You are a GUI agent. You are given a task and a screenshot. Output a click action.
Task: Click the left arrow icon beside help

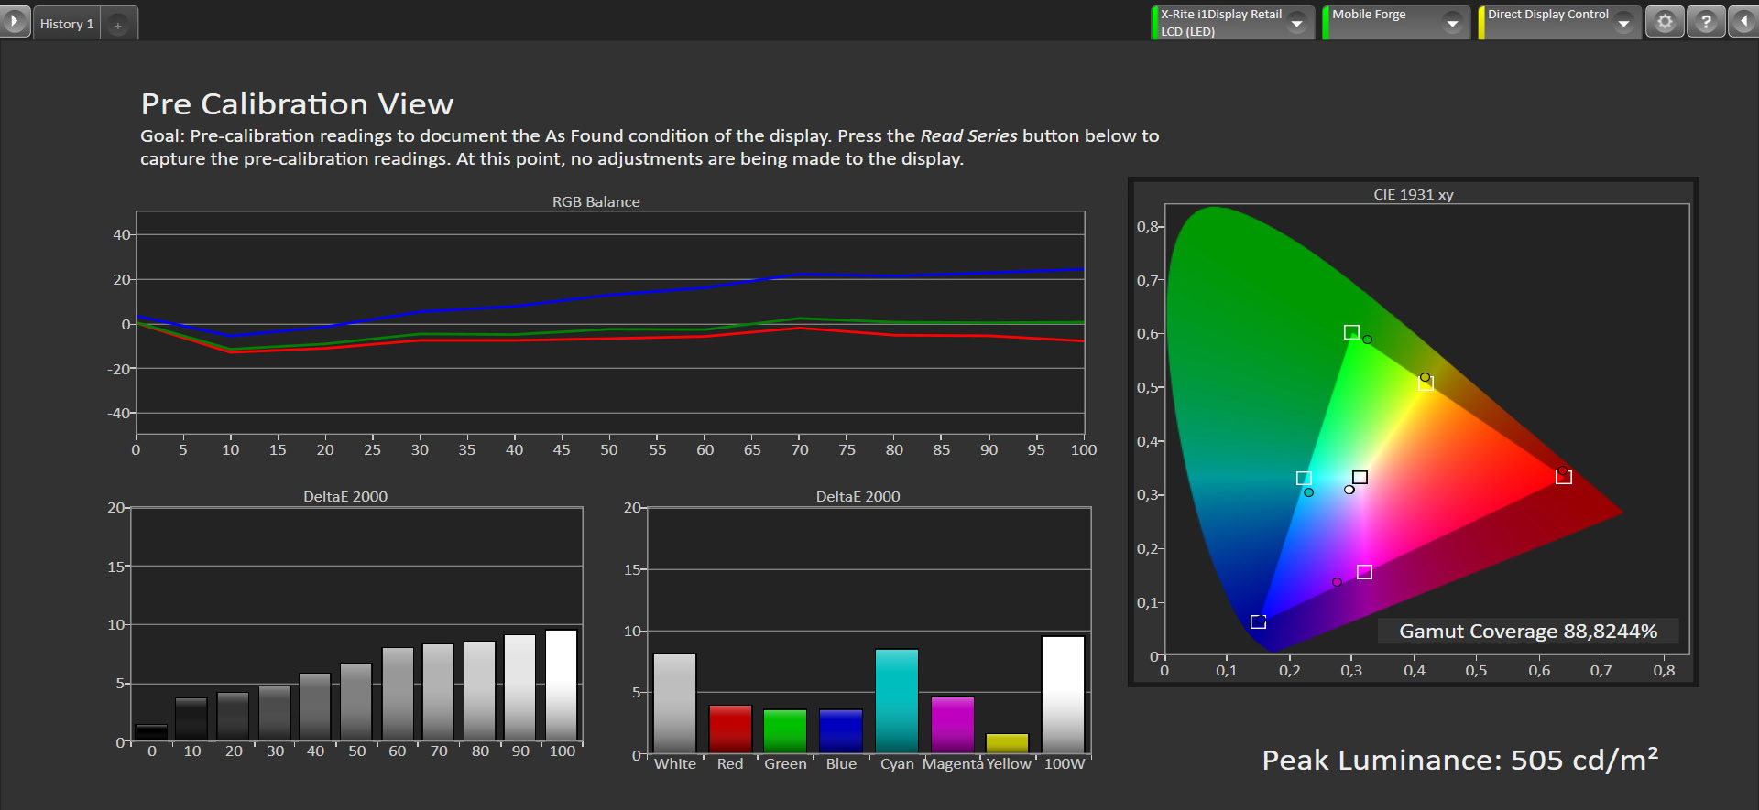[1743, 22]
